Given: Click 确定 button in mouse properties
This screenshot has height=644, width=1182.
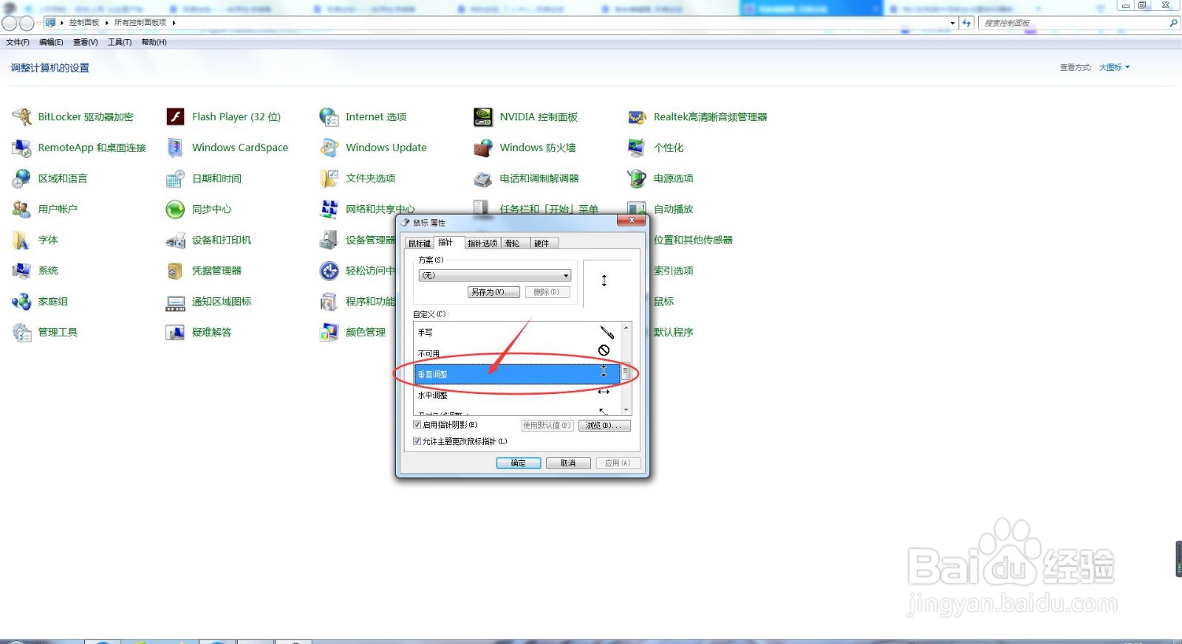Looking at the screenshot, I should (x=519, y=463).
